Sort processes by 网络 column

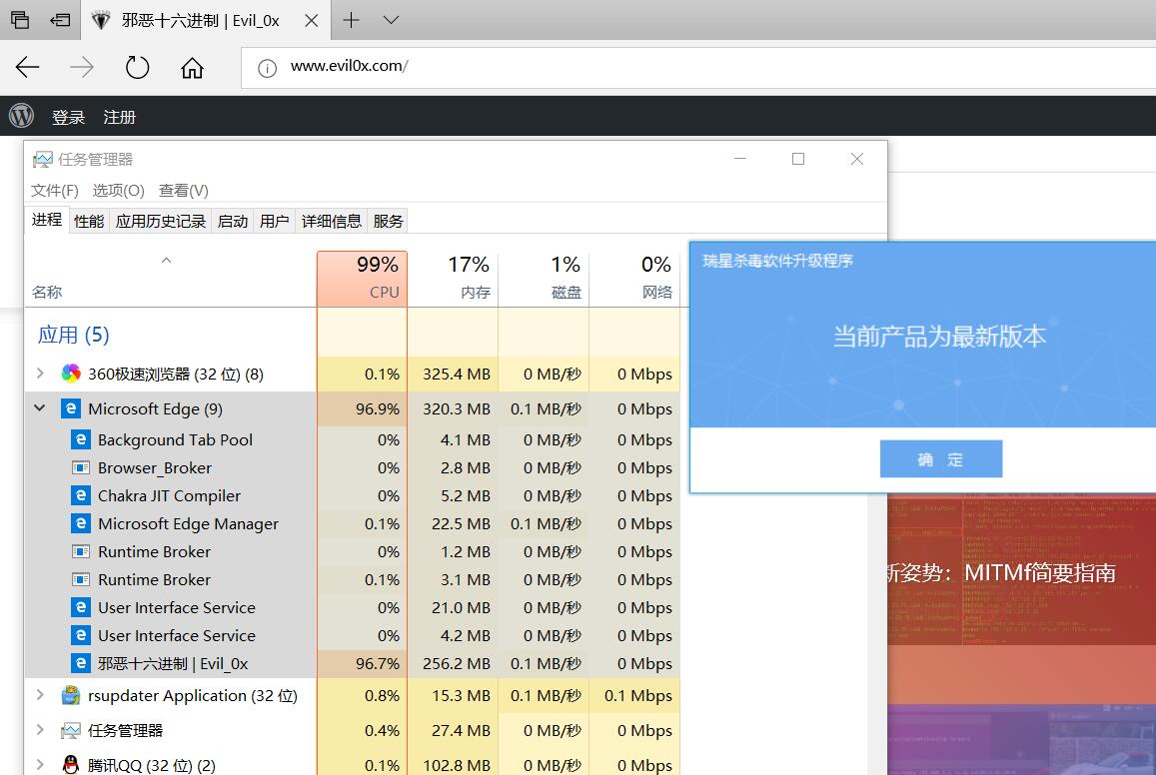(634, 279)
